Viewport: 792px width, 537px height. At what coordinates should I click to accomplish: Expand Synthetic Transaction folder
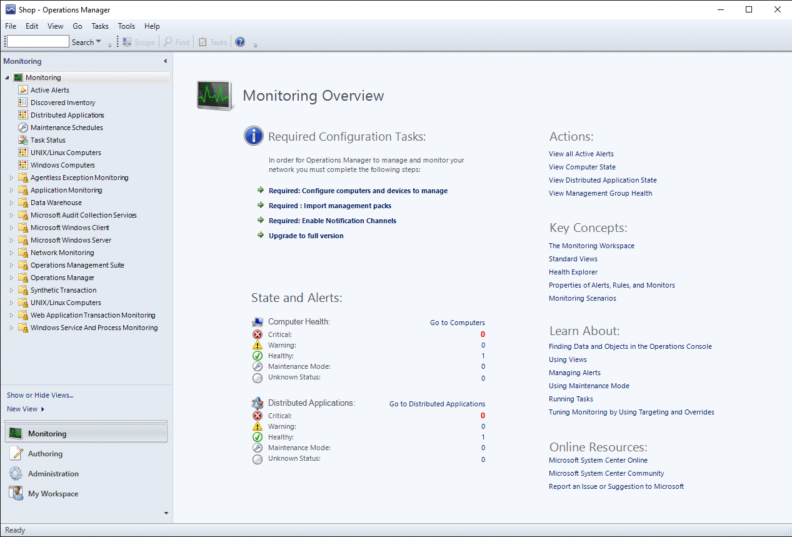(11, 290)
